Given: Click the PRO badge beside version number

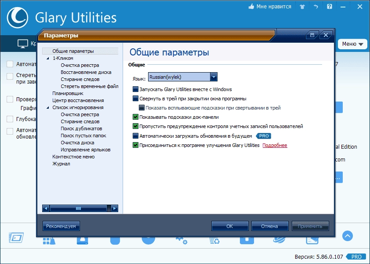Looking at the screenshot, I should [356, 257].
